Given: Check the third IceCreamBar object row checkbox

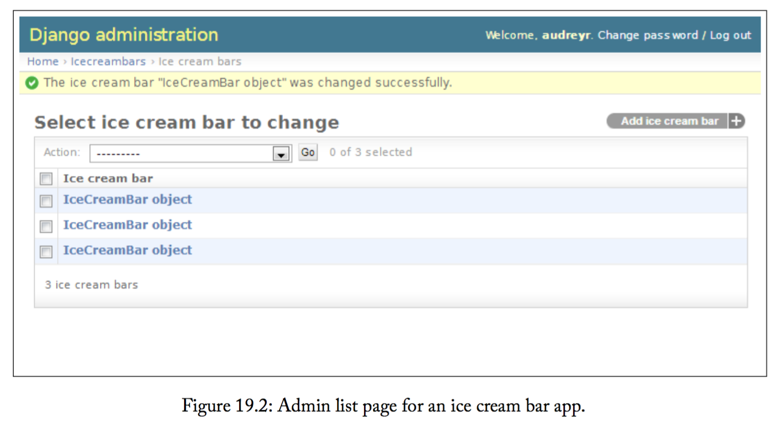Looking at the screenshot, I should [x=46, y=252].
